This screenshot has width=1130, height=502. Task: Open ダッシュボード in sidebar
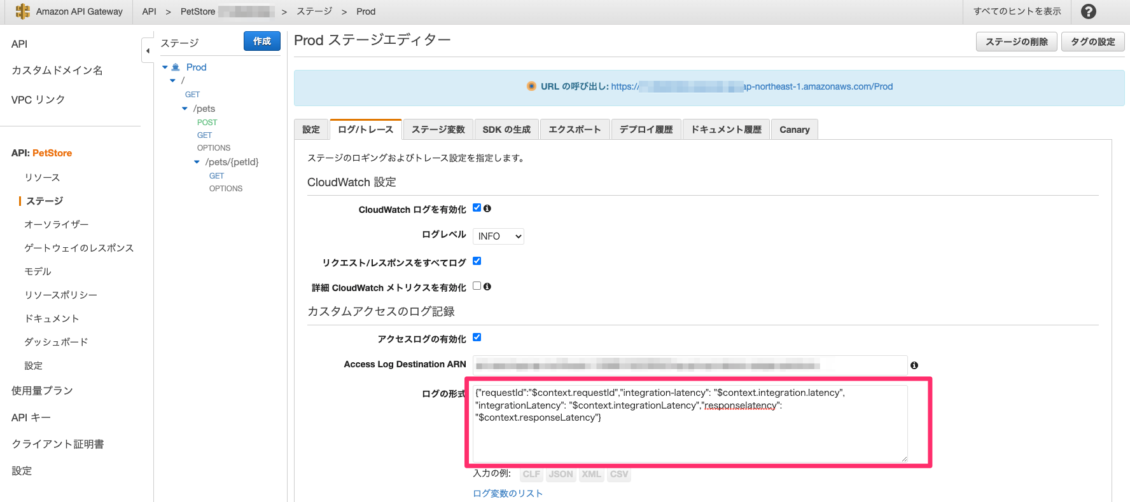click(x=56, y=342)
